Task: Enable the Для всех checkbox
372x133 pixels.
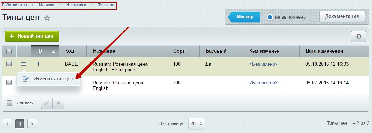Action: coord(9,103)
